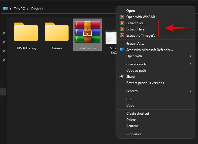The width and height of the screenshot is (198, 144).
Task: Open Properties from the context menu
Action: [x=134, y=134]
